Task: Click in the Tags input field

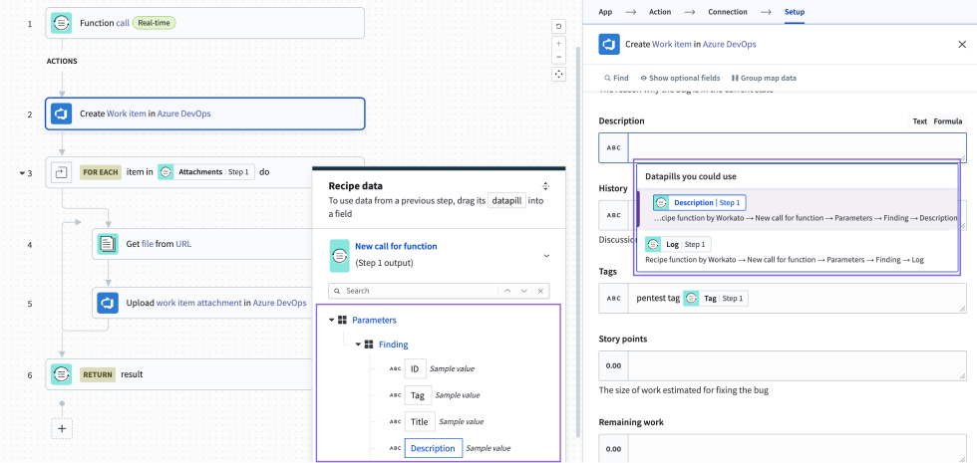Action: pyautogui.click(x=797, y=299)
